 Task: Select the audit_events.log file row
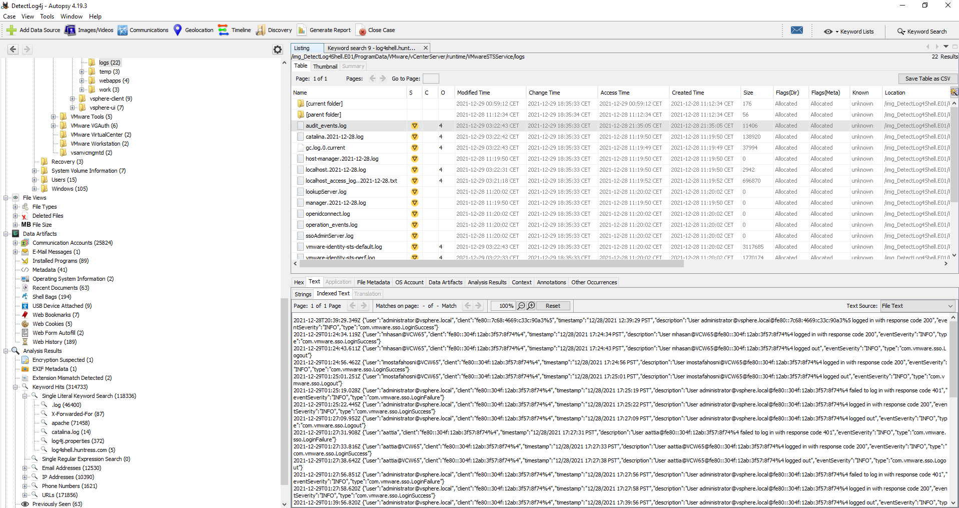click(x=326, y=126)
